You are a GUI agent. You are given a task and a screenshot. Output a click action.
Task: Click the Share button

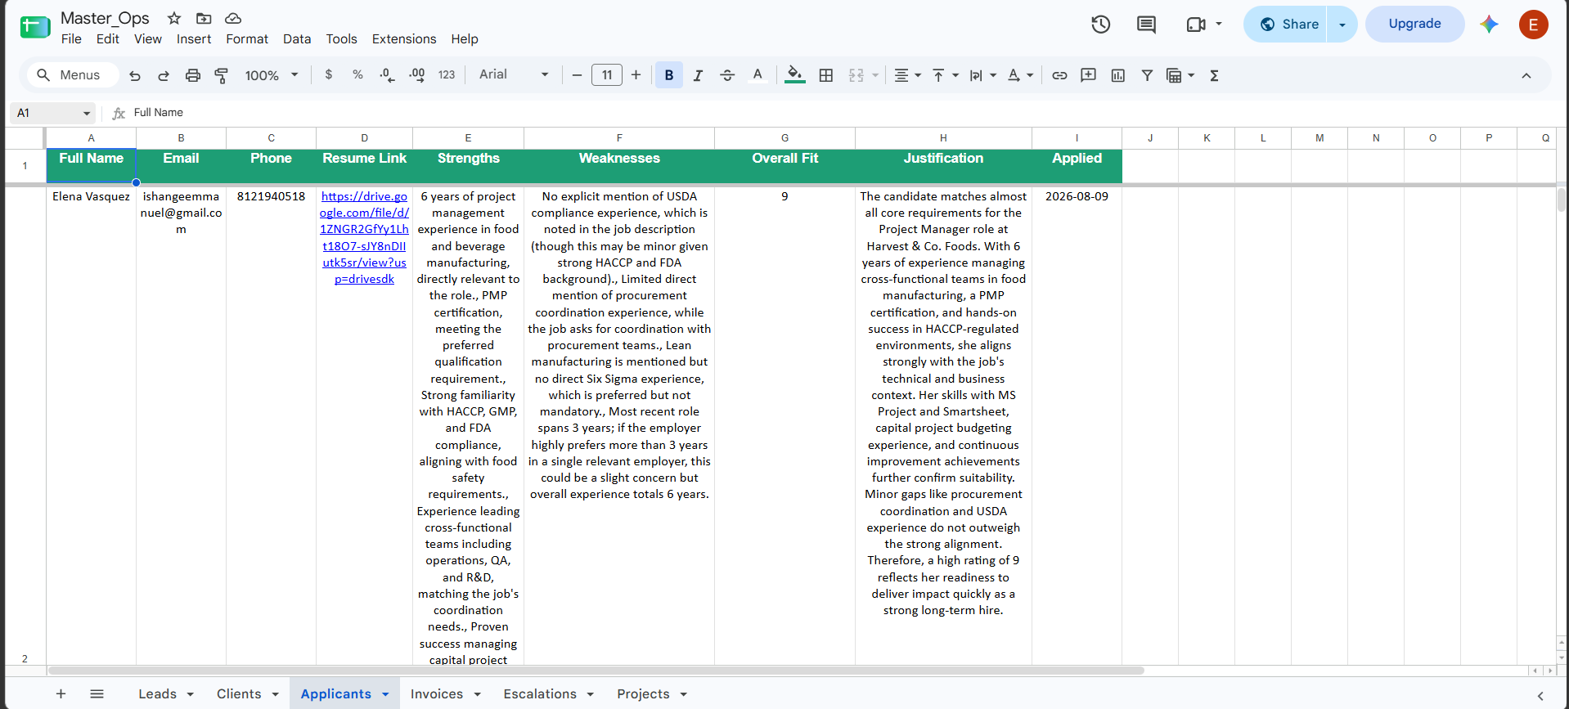1287,25
